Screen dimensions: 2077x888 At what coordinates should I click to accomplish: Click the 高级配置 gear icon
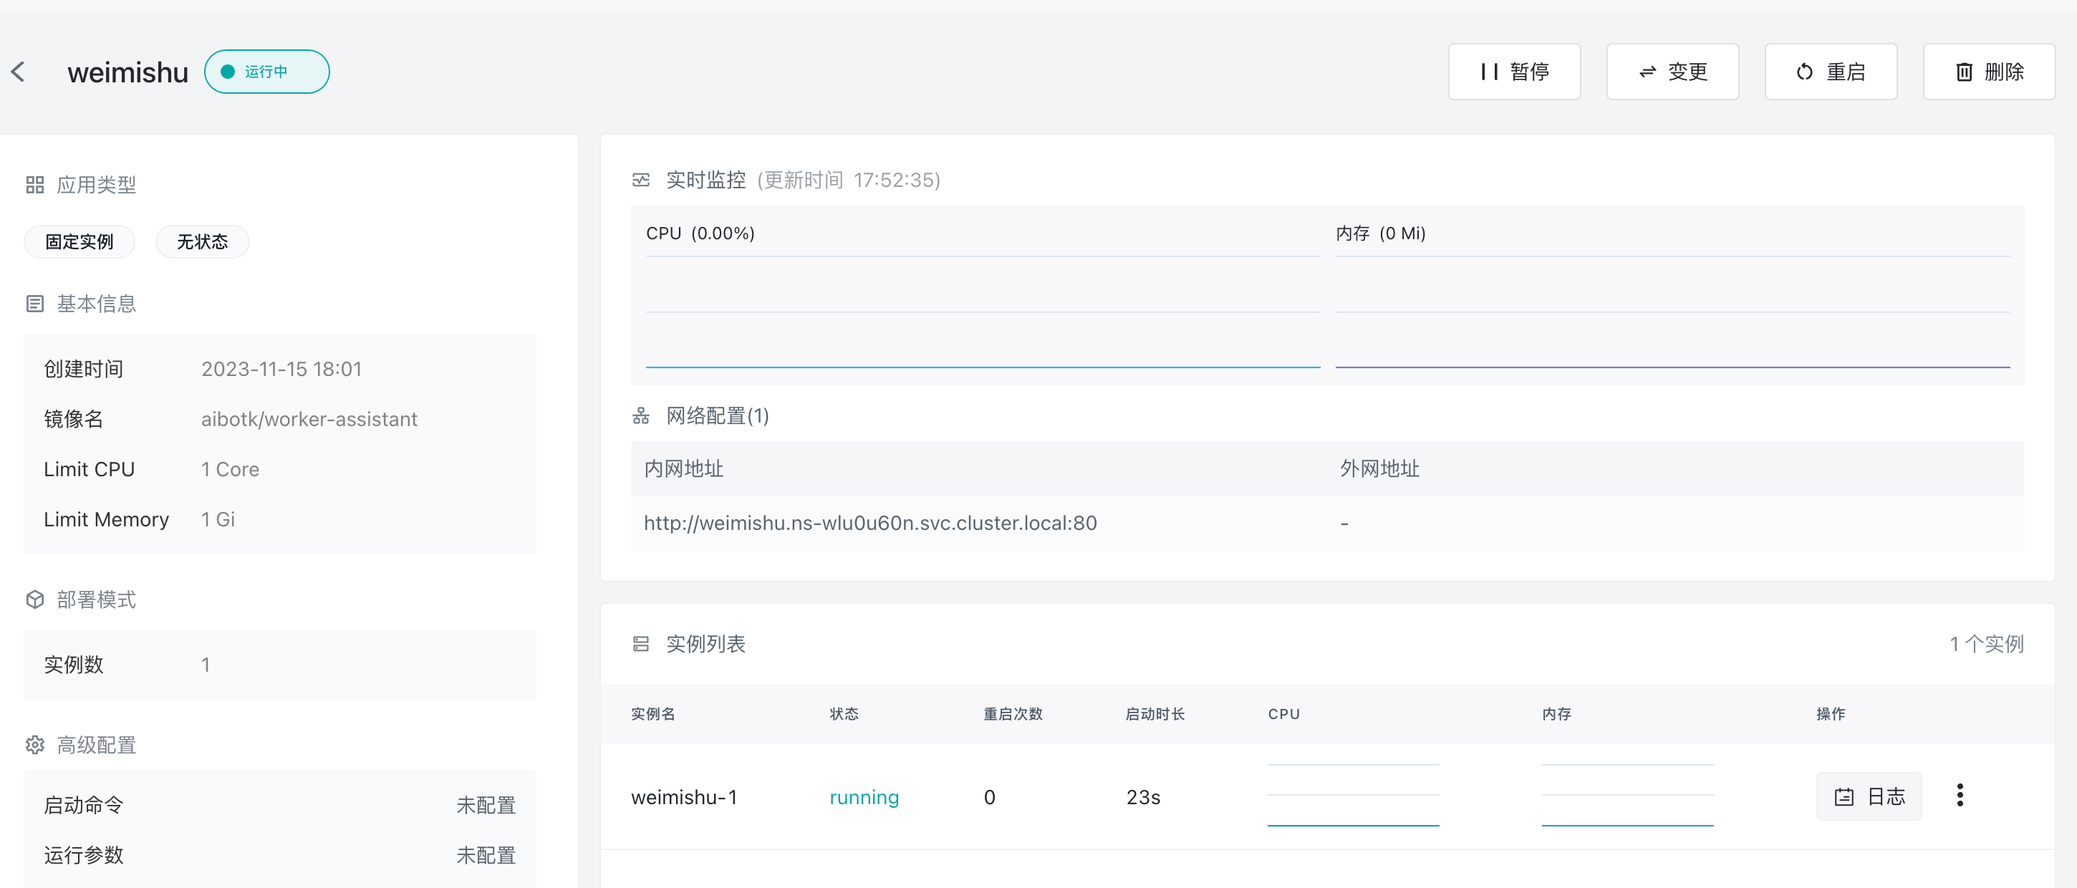pyautogui.click(x=34, y=745)
